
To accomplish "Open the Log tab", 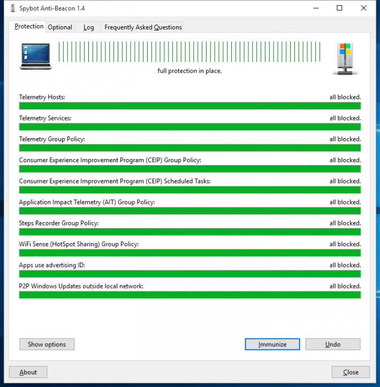I will 88,27.
